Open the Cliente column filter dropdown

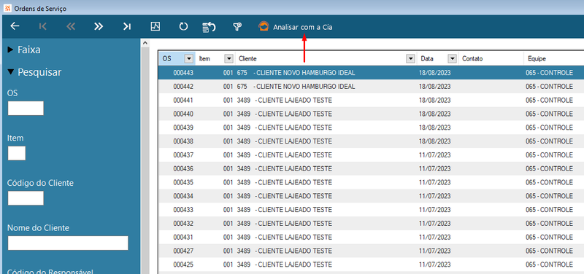410,59
